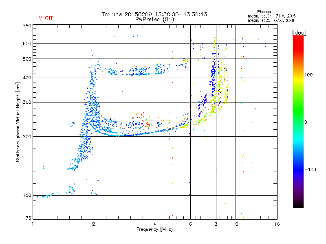The height and width of the screenshot is (244, 326).
Task: Click the '16' frequency tick label
Action: 277,224
